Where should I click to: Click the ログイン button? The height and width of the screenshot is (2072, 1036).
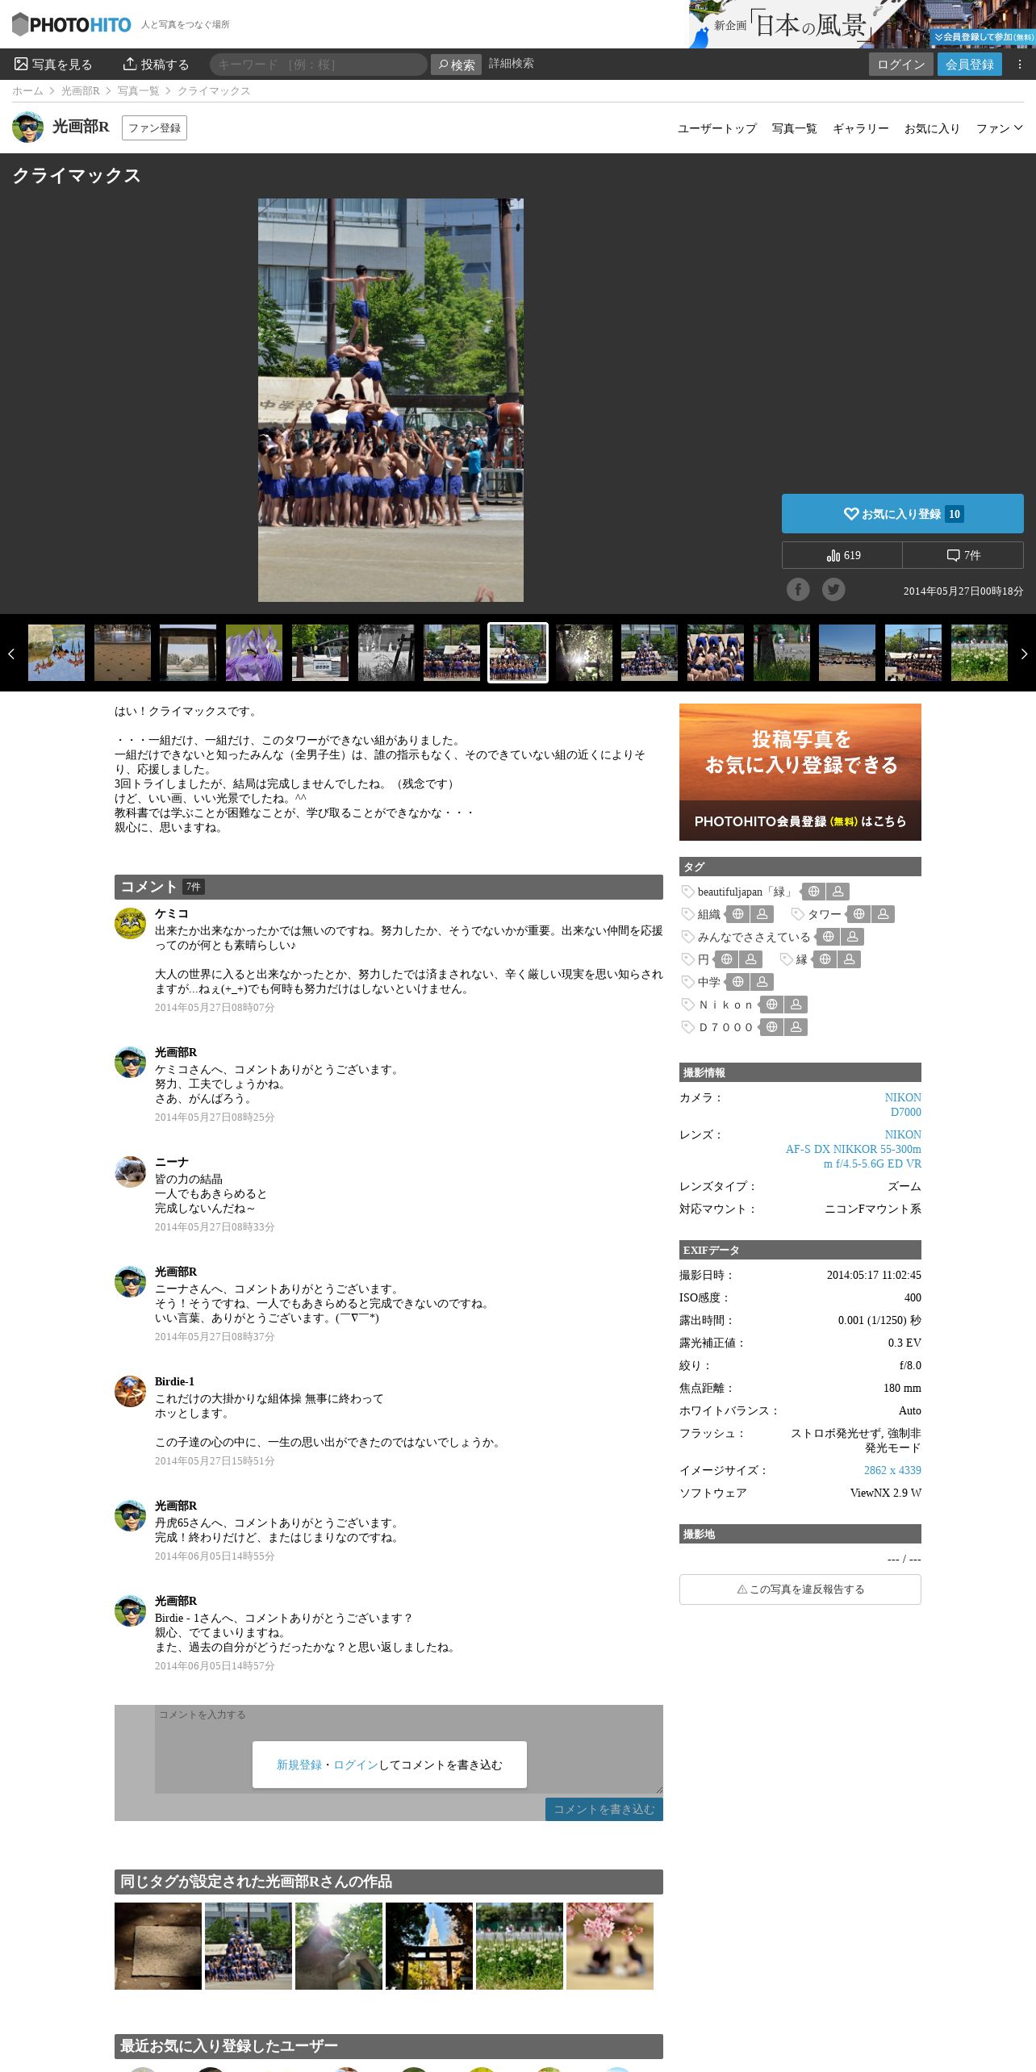[901, 65]
